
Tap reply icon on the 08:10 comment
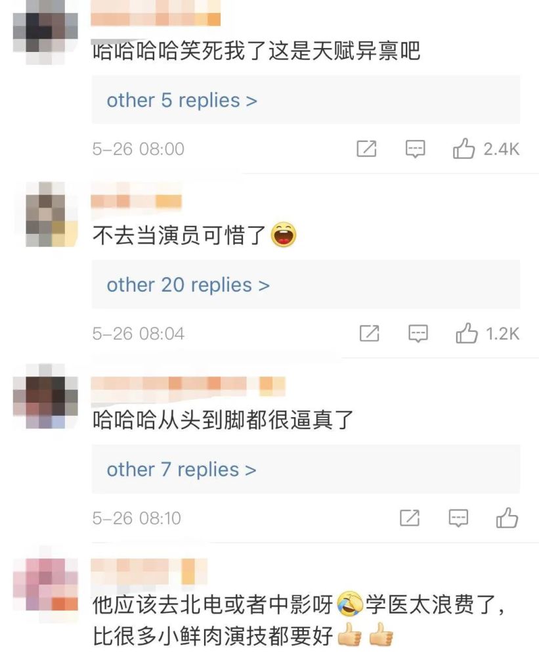(458, 518)
